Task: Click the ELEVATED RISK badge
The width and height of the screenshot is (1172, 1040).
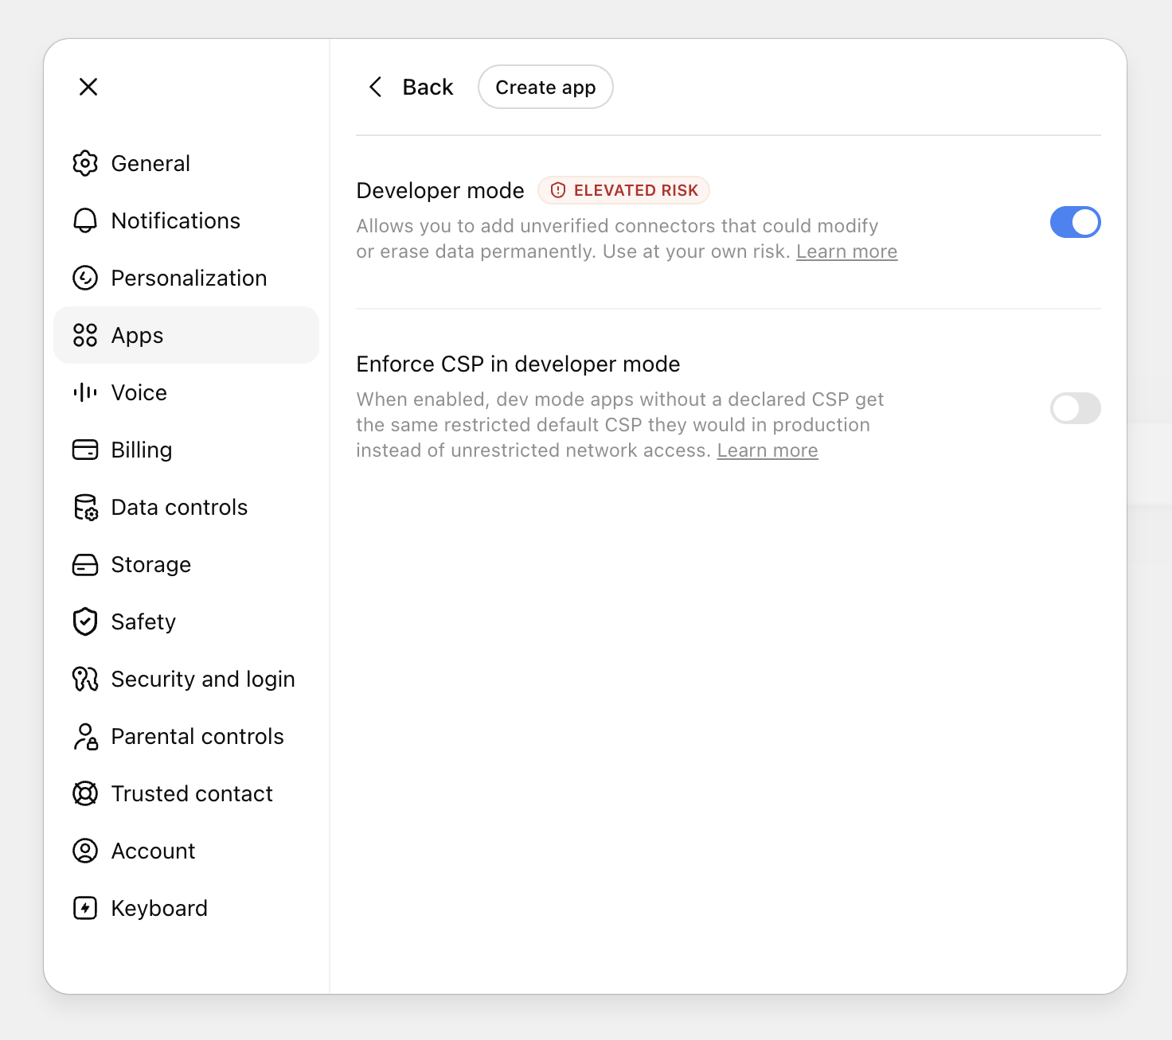Action: (x=623, y=190)
